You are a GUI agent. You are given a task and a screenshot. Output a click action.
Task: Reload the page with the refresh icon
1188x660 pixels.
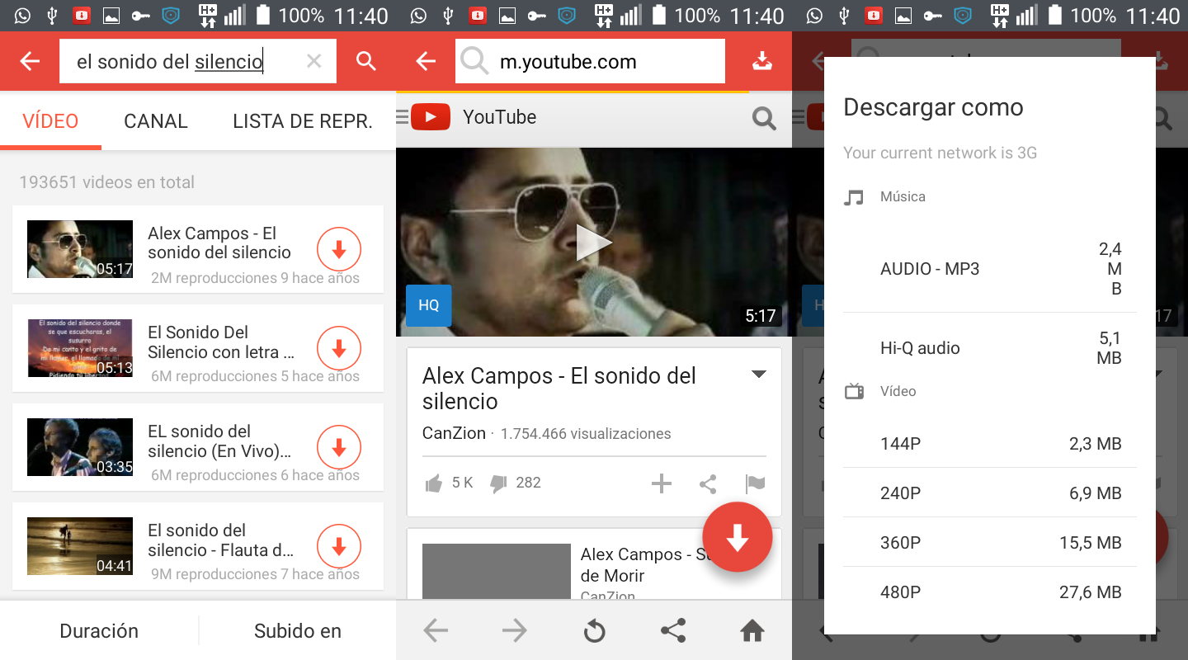(594, 631)
